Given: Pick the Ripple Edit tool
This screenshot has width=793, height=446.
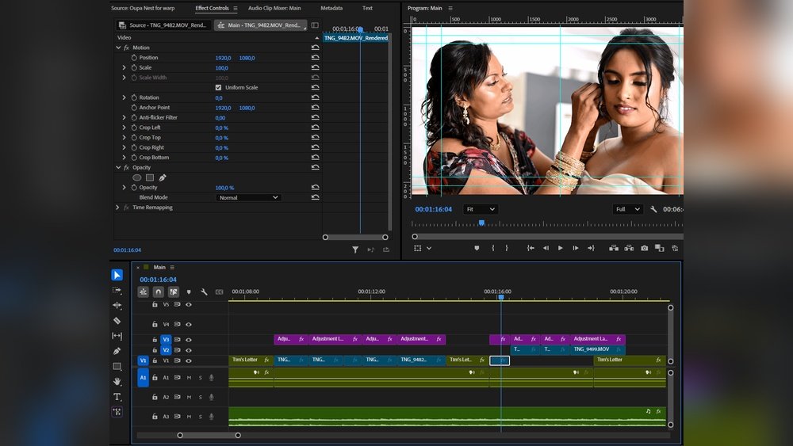Looking at the screenshot, I should pyautogui.click(x=117, y=305).
